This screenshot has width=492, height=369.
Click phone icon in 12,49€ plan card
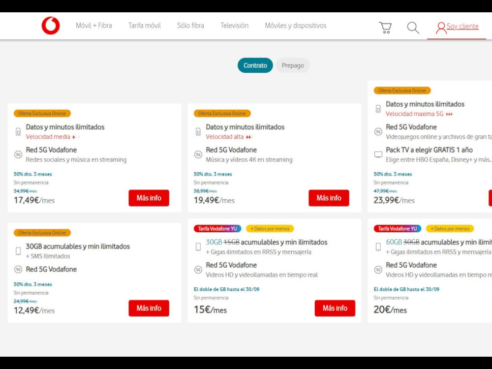pyautogui.click(x=18, y=251)
